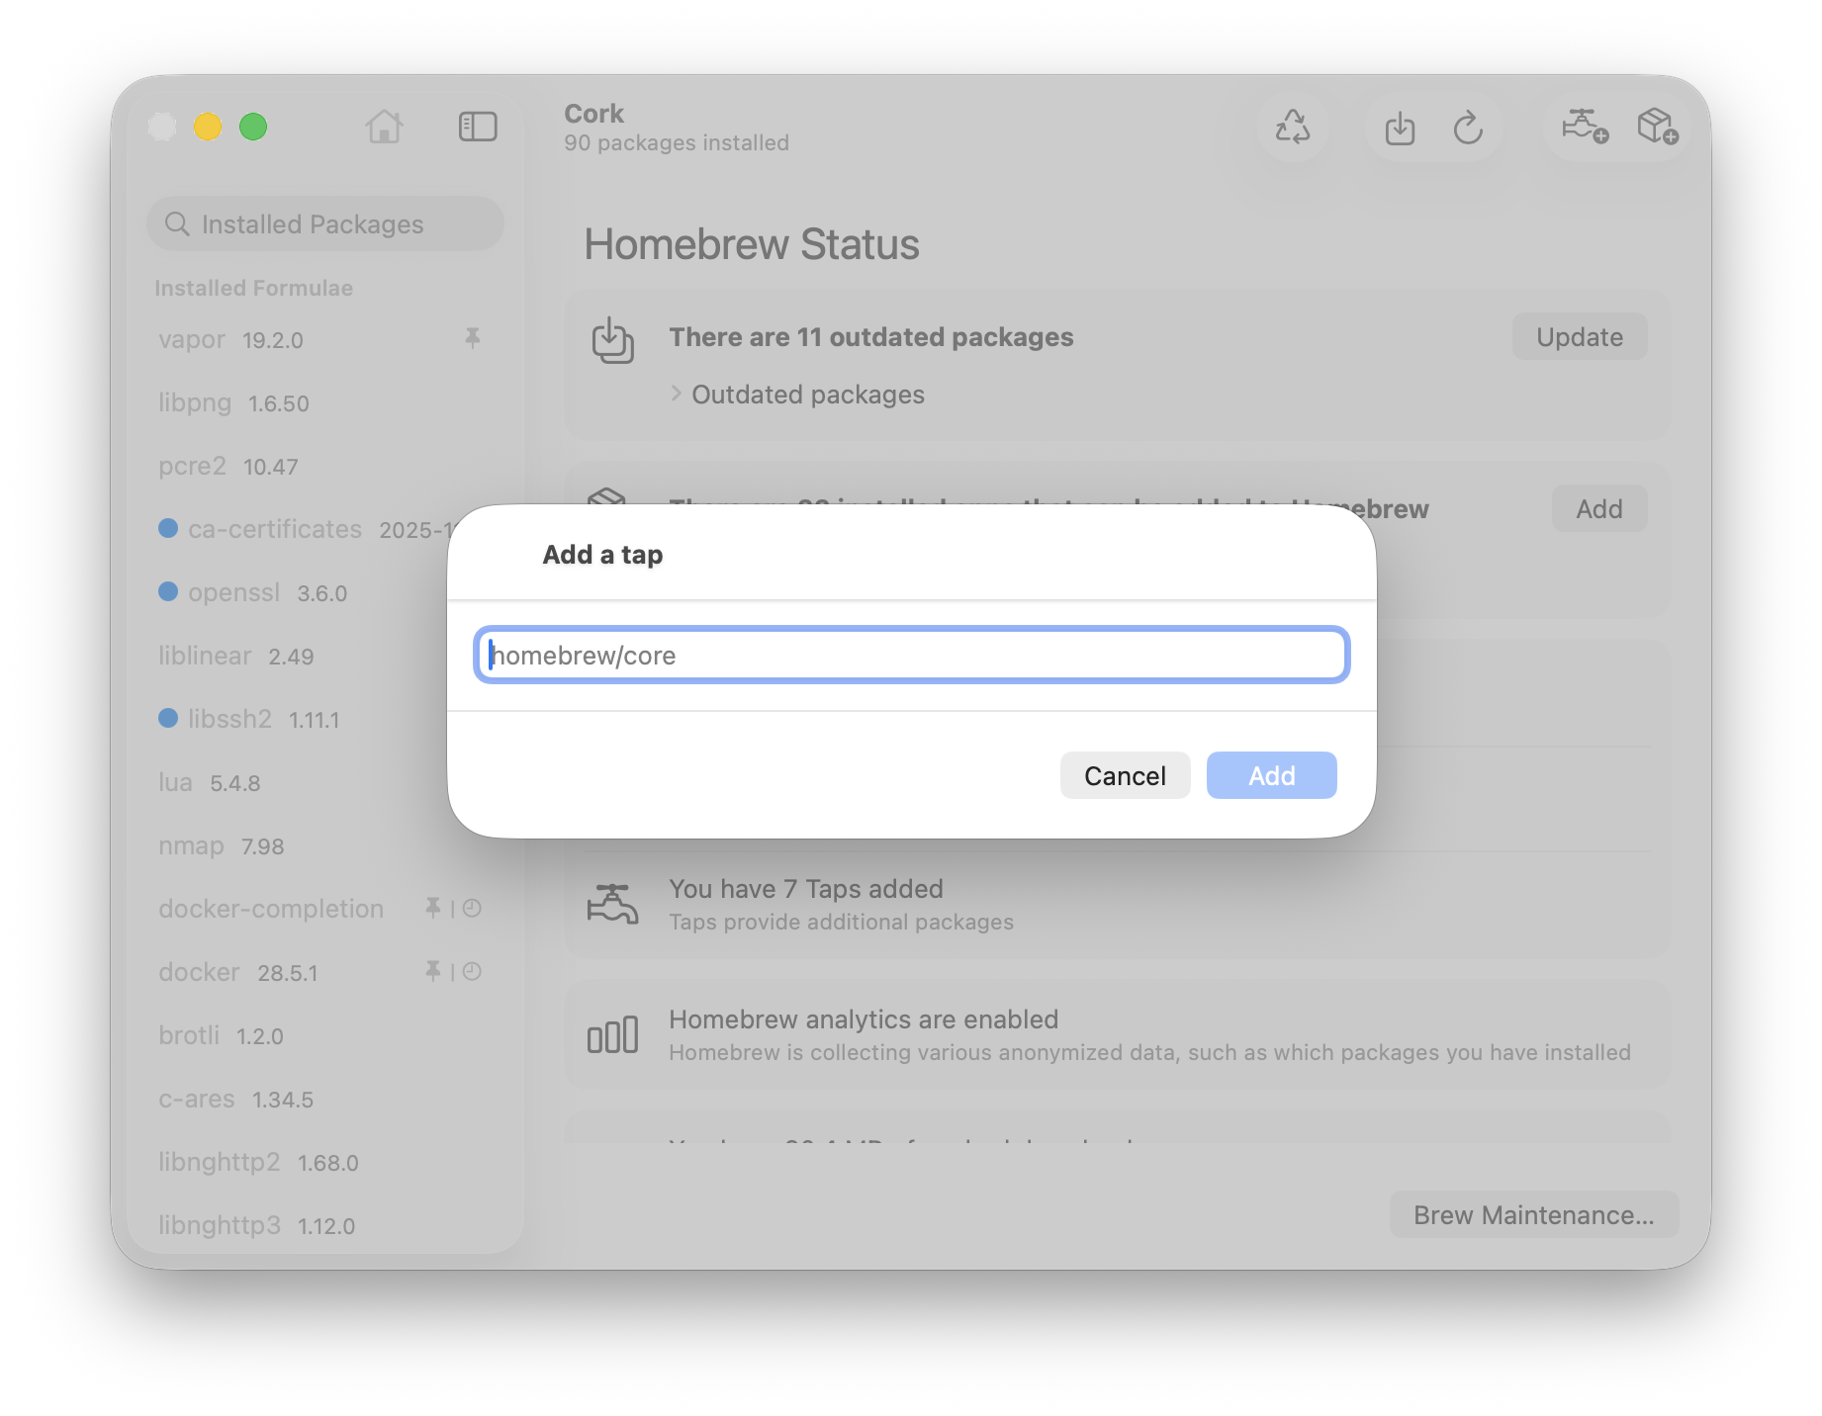Viewport: 1822px width, 1416px height.
Task: Select openssl in the formulae list
Action: click(234, 592)
